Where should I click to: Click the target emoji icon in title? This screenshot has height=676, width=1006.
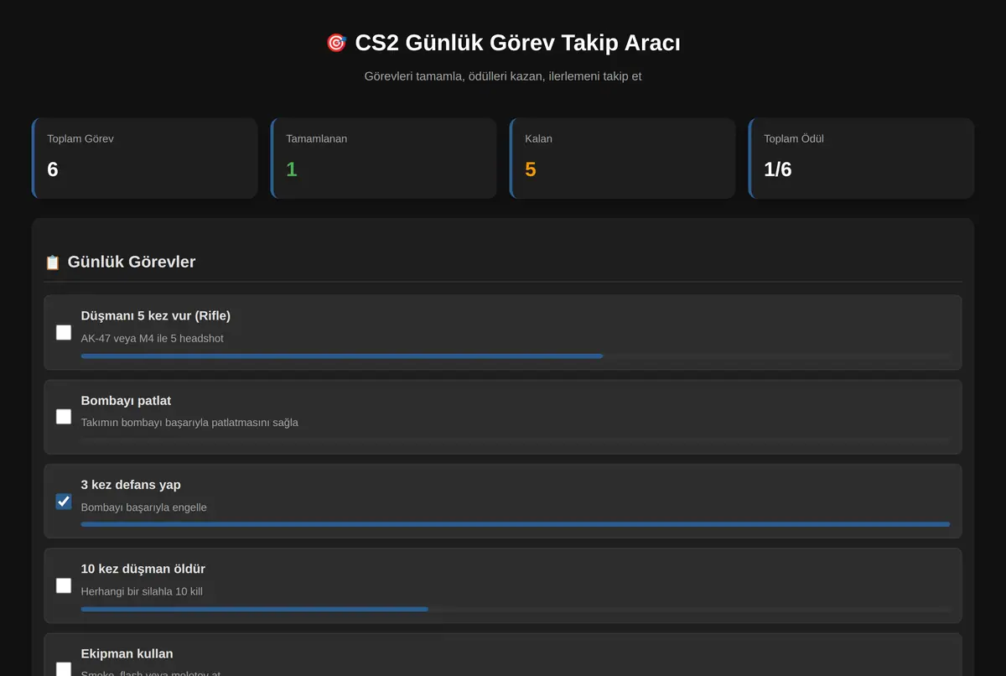point(336,43)
